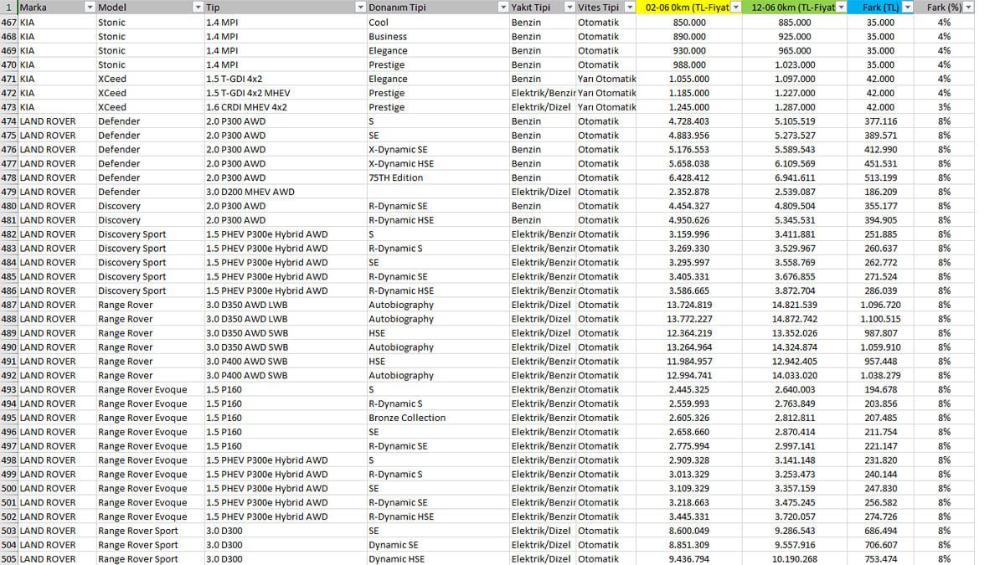Image resolution: width=1005 pixels, height=565 pixels.
Task: Open the Vites Tipi filter dropdown
Action: [x=630, y=7]
